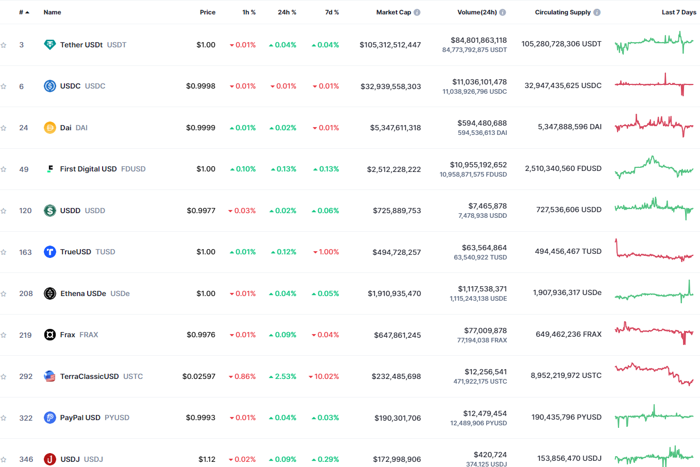700x467 pixels.
Task: Click the USDD coin logo
Action: click(49, 211)
